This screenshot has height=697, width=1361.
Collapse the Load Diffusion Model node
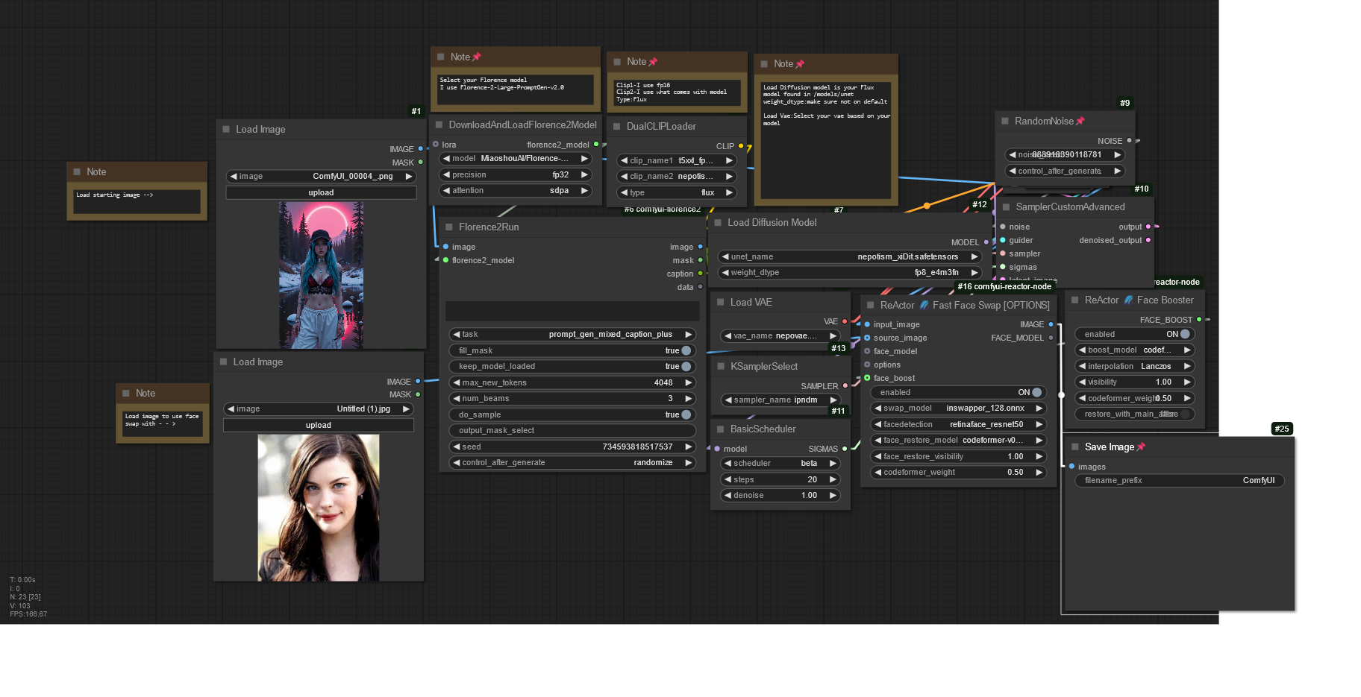click(718, 223)
